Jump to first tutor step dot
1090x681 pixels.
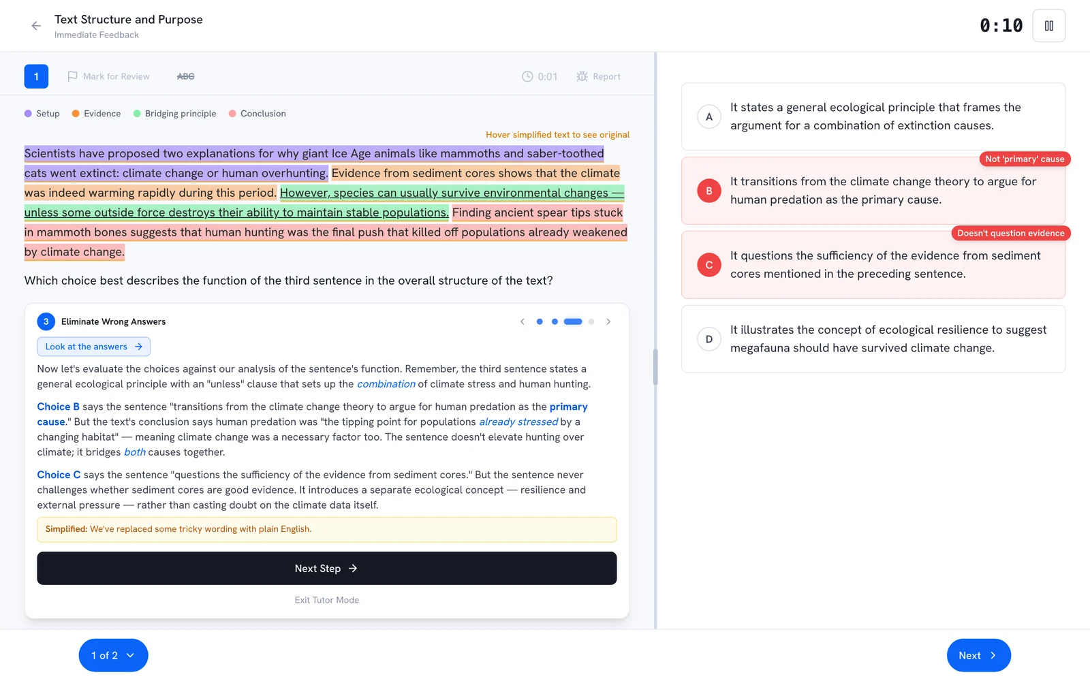click(x=540, y=321)
